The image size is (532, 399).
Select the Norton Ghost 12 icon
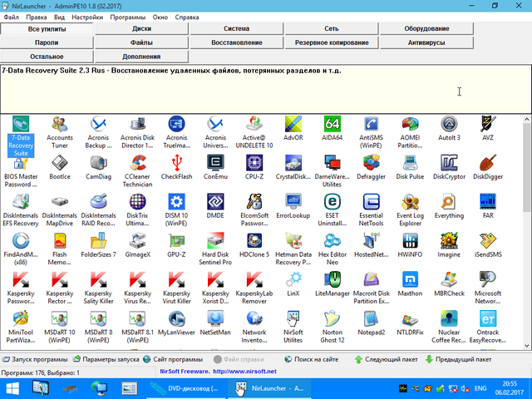point(332,321)
